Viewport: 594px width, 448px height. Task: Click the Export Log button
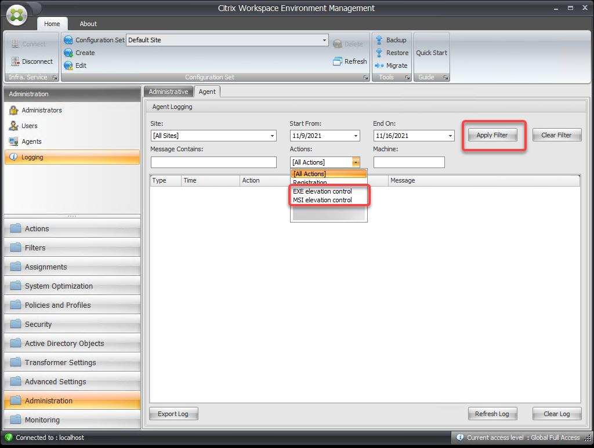click(173, 414)
